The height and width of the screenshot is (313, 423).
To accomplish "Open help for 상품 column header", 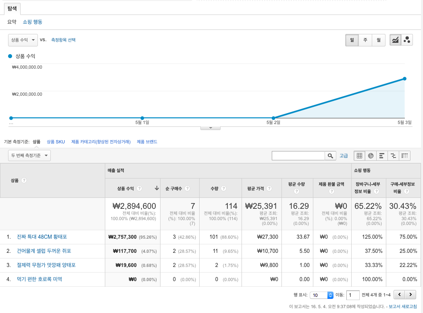I will click(24, 180).
